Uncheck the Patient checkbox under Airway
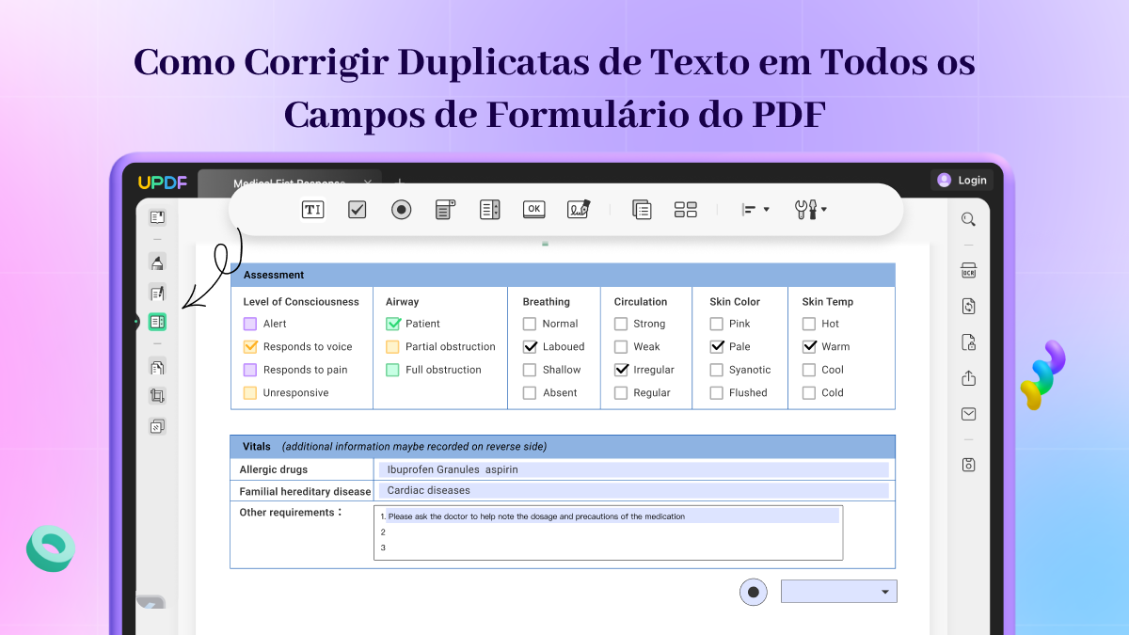 [x=395, y=323]
